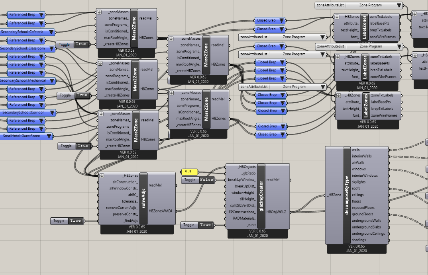Image resolution: width=428 pixels, height=275 pixels.
Task: Open the topmost Zone Program dropdown
Action: 398,6
